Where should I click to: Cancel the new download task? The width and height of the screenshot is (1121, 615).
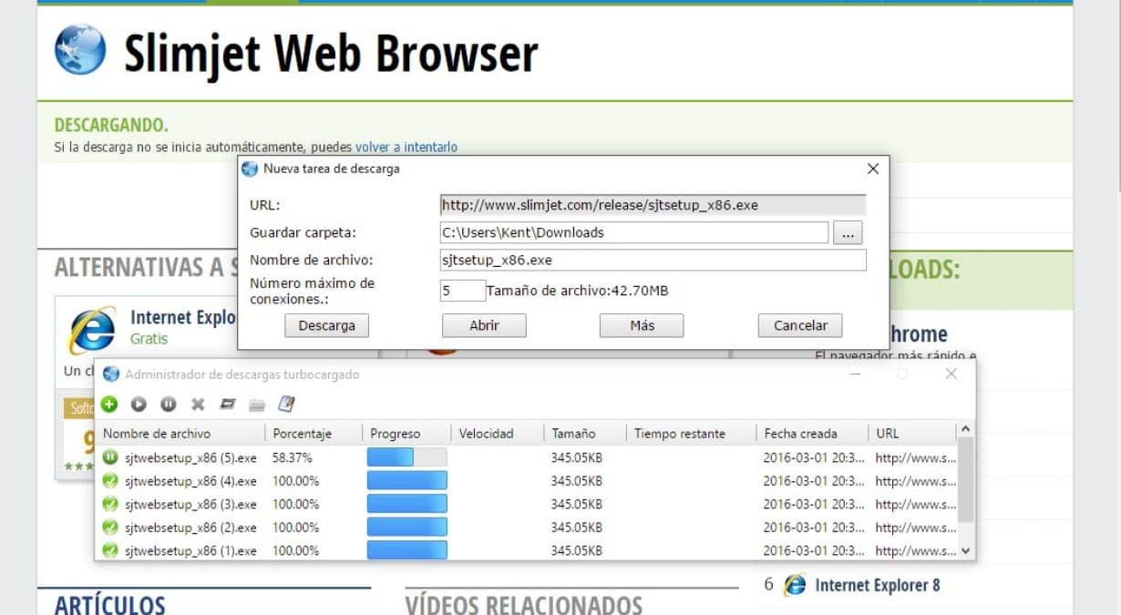pyautogui.click(x=800, y=325)
